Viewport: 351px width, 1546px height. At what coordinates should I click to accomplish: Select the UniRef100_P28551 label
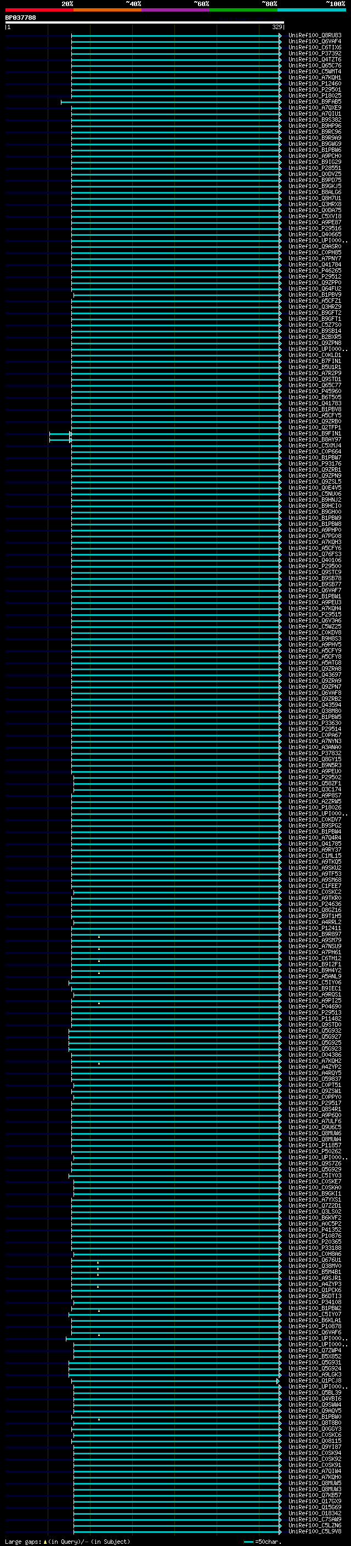pyautogui.click(x=315, y=168)
